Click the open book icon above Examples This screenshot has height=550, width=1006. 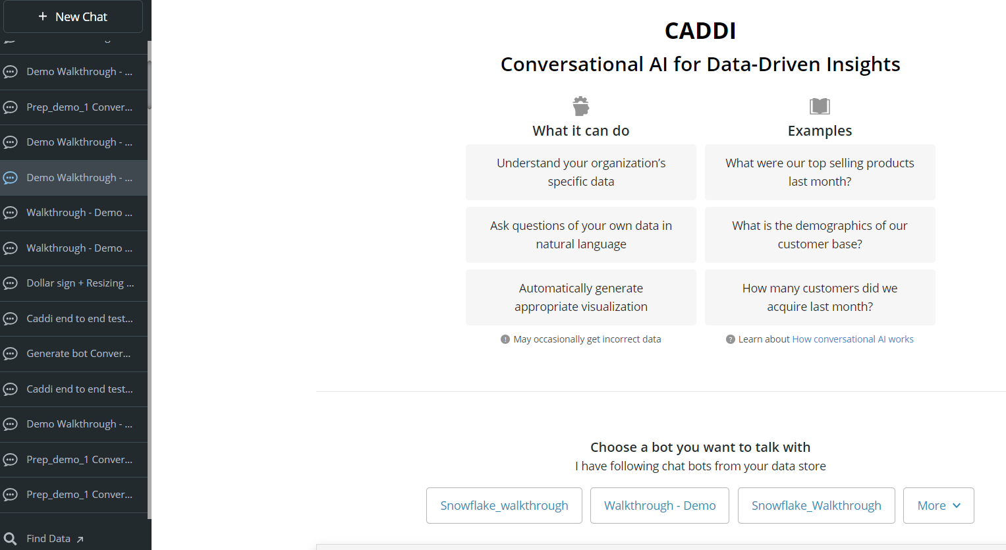coord(820,106)
